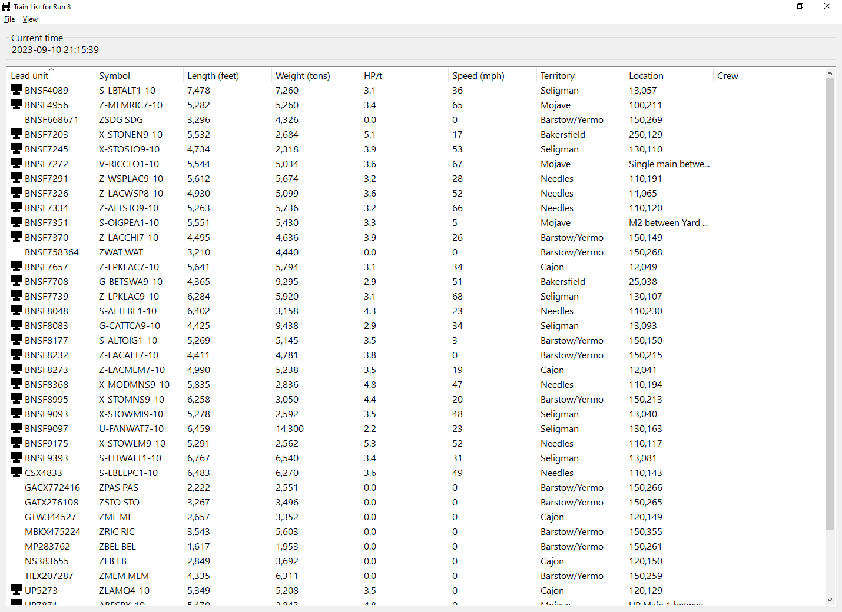Select the locomotive icon for BNSF9097
The image size is (842, 612).
pyautogui.click(x=16, y=428)
